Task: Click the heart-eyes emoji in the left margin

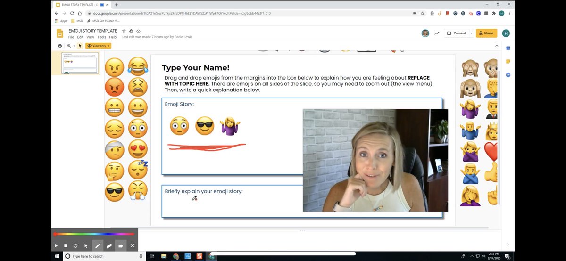Action: coord(138,149)
